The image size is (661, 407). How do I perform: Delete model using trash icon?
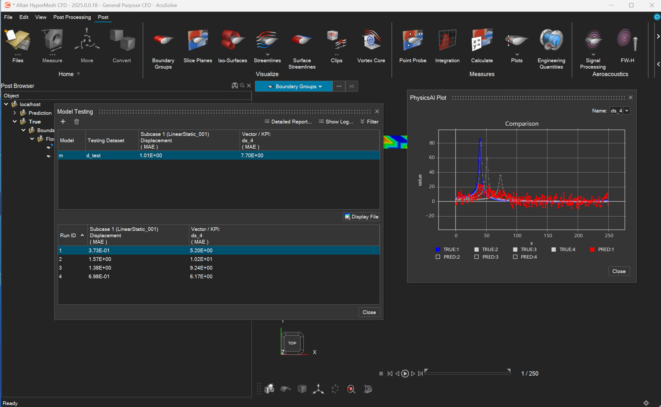click(x=77, y=122)
